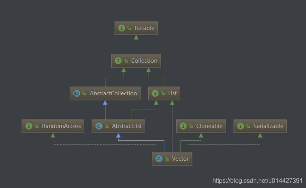Select the RandomAccess node label
Viewport: 306px width, 188px height.
coord(61,126)
